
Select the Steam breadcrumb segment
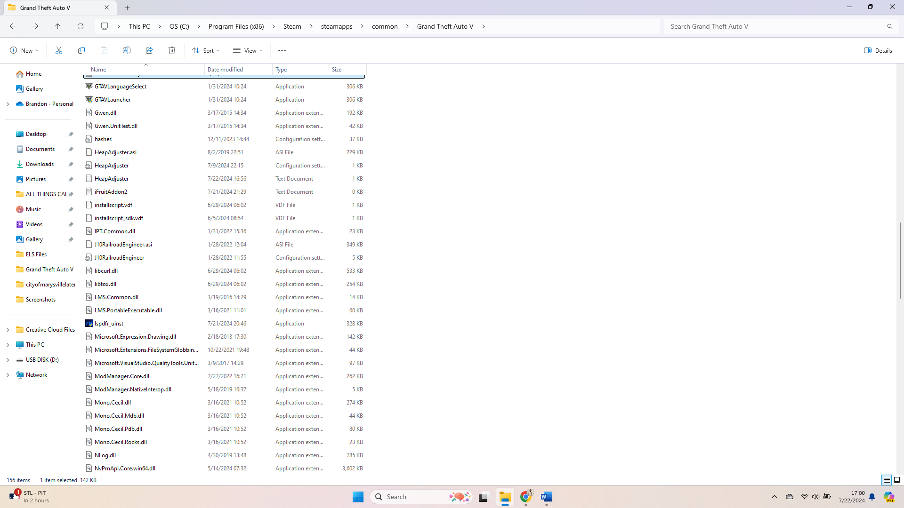click(292, 26)
